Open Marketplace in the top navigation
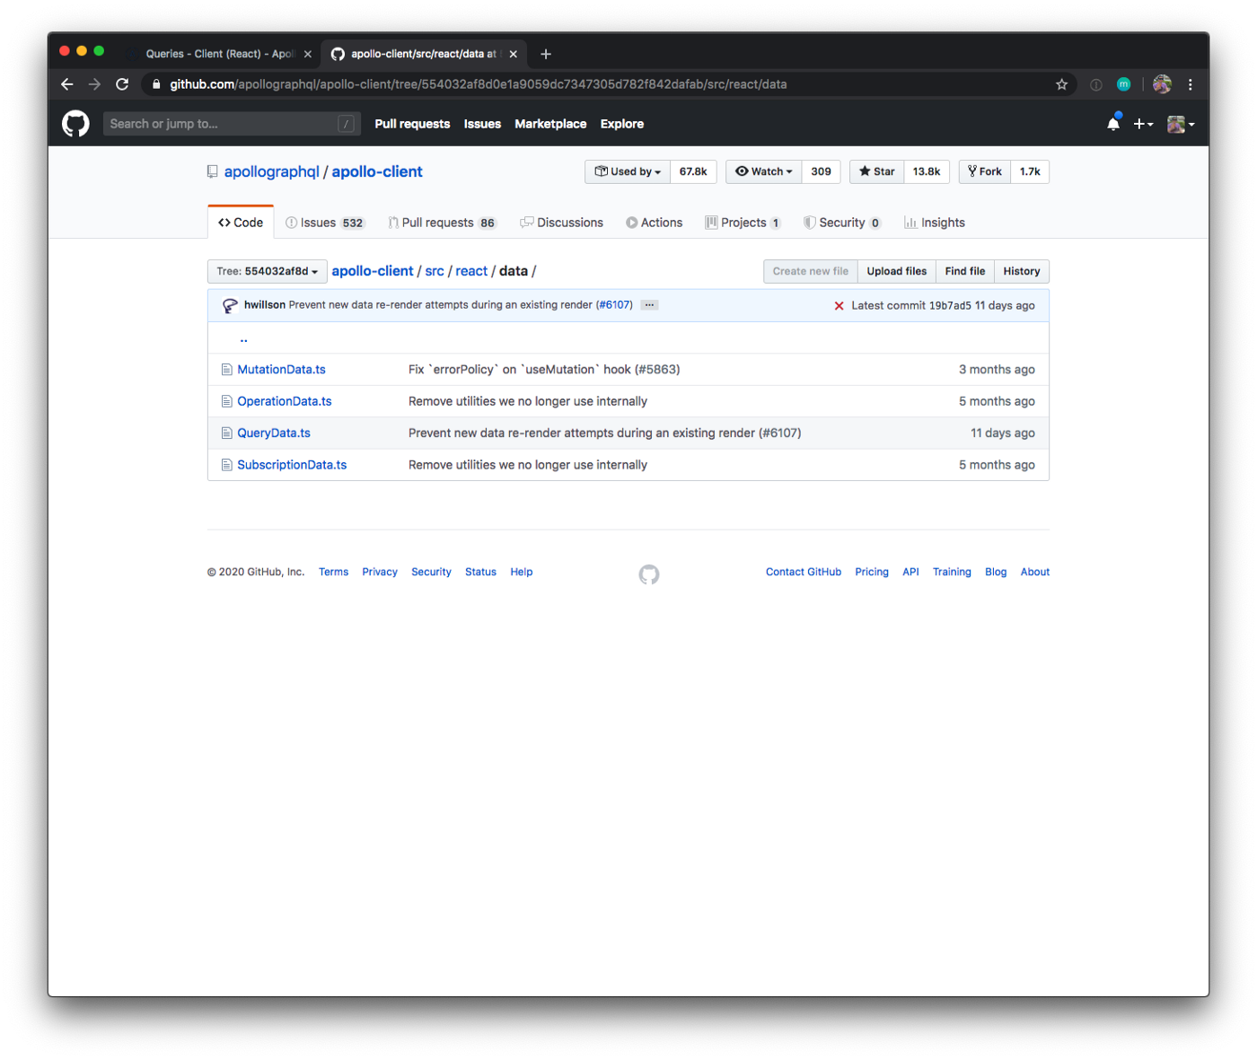 [550, 124]
